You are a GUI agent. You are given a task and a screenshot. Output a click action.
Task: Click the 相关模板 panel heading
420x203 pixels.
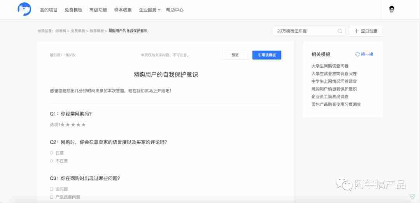coord(321,54)
